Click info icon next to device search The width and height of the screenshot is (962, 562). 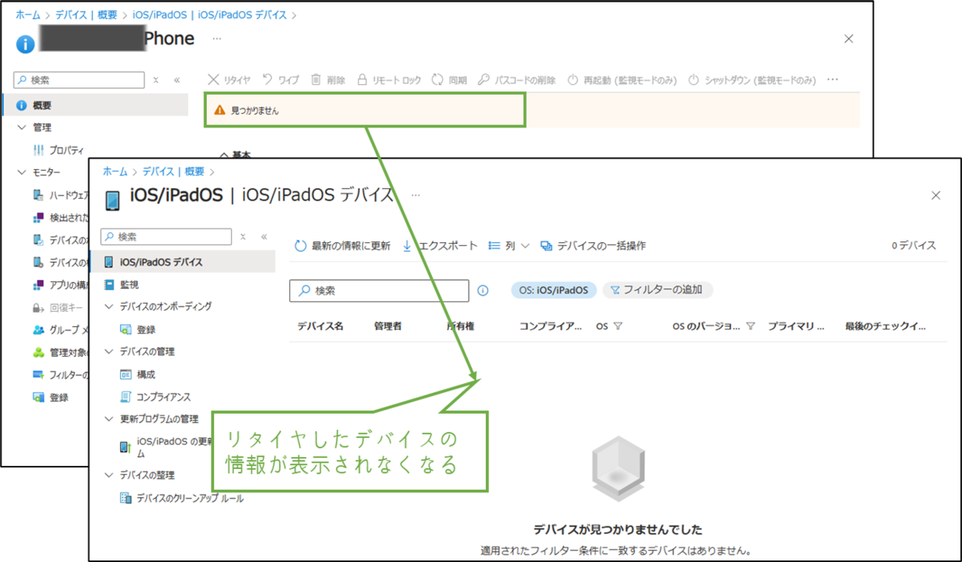[483, 291]
